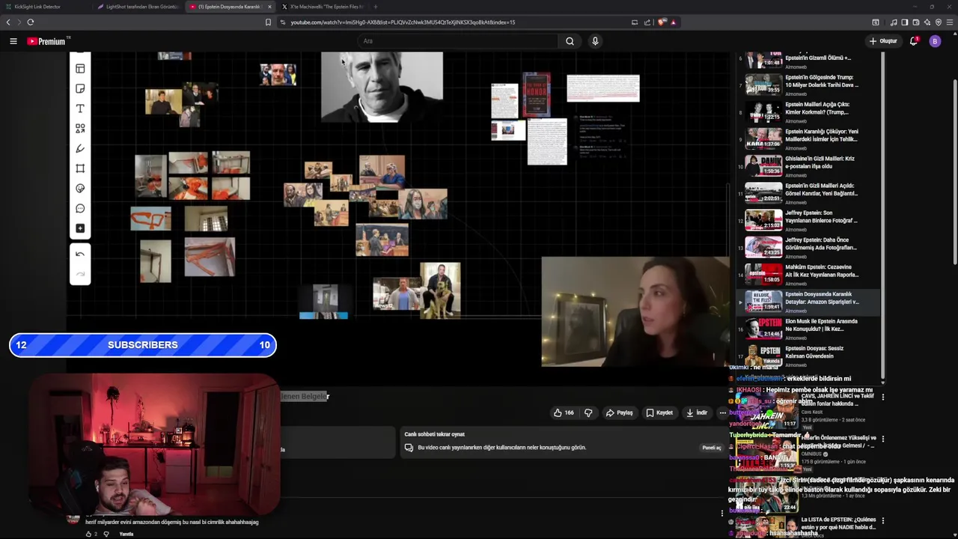The height and width of the screenshot is (539, 958).
Task: Like the video with thumbs up
Action: point(564,412)
